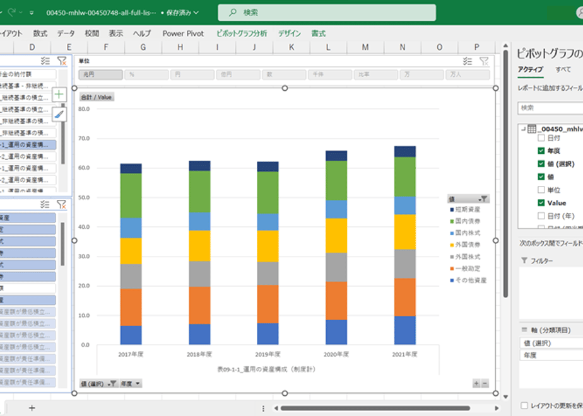583x416 pixels.
Task: Click the chart collapse field minus button
Action: click(485, 384)
